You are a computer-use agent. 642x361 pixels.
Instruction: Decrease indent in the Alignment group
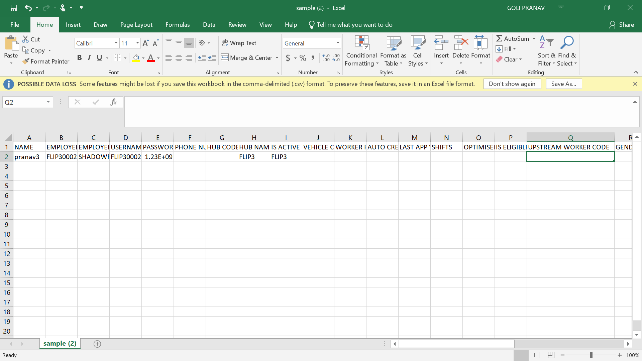(202, 57)
